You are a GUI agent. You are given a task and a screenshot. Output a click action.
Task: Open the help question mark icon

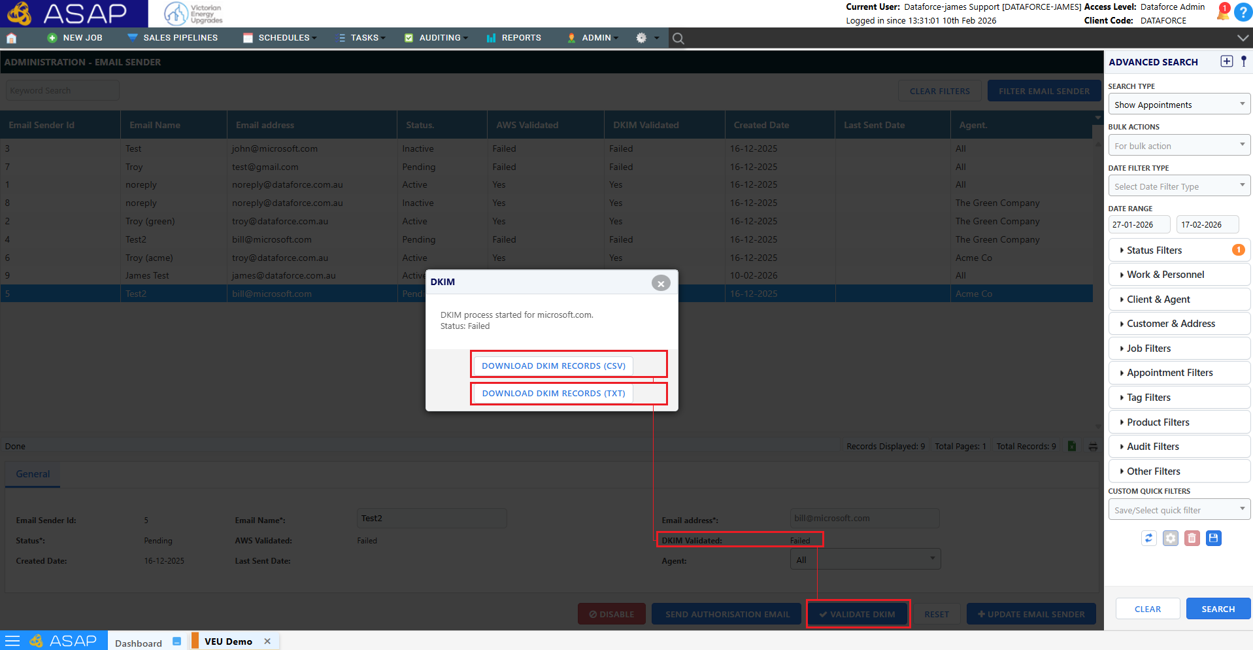pyautogui.click(x=1243, y=12)
